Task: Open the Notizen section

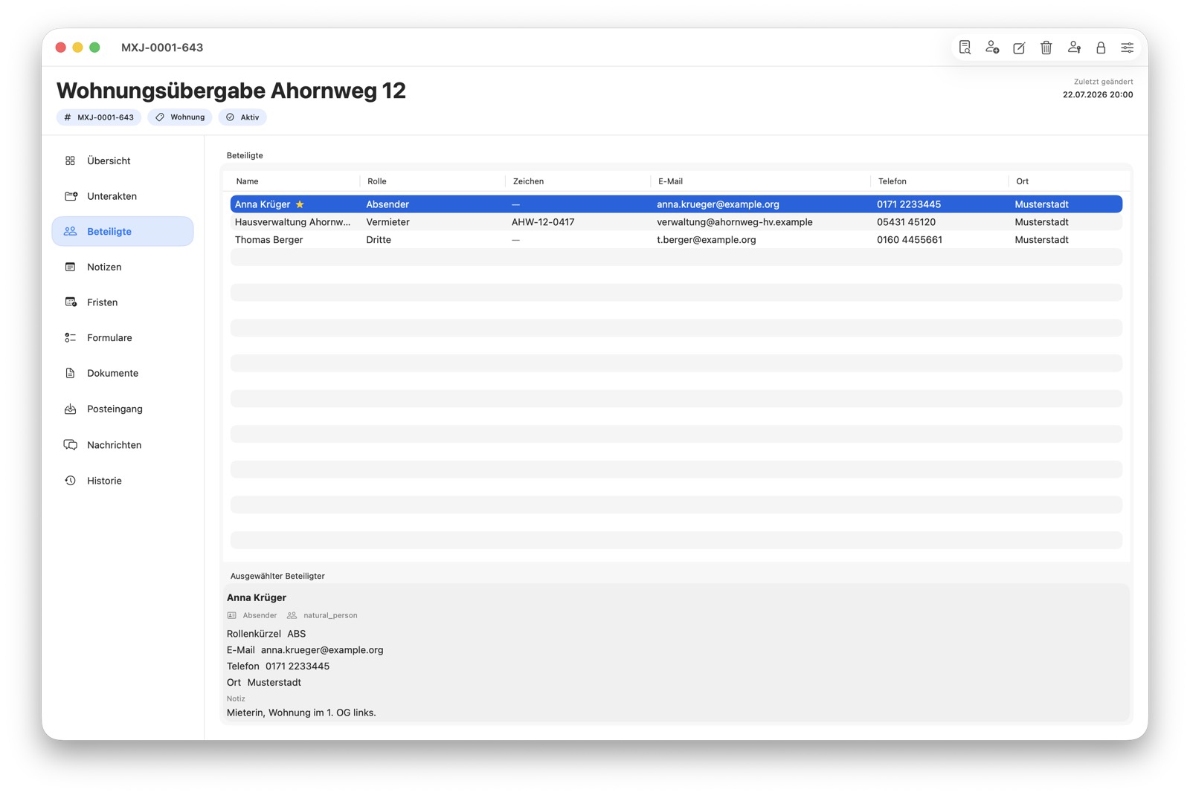Action: click(123, 267)
